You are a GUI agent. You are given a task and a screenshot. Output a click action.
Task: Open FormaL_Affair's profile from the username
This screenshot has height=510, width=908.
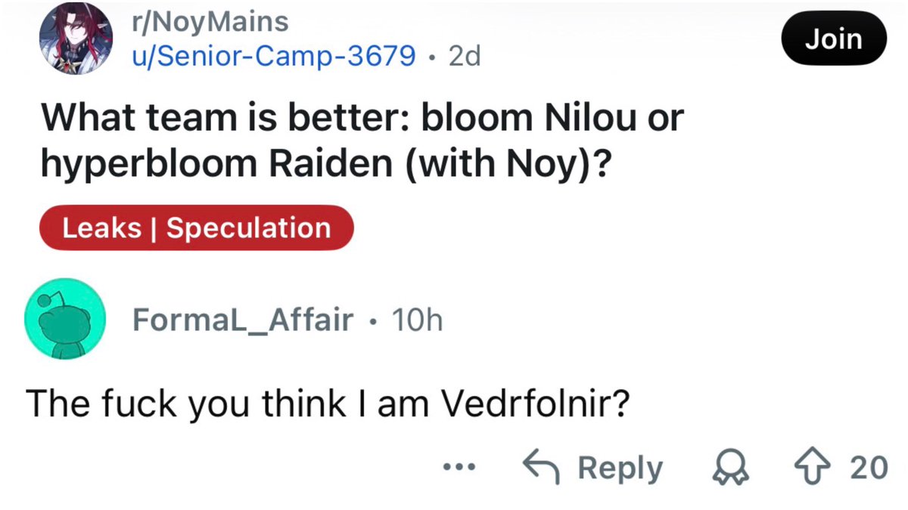tap(243, 320)
